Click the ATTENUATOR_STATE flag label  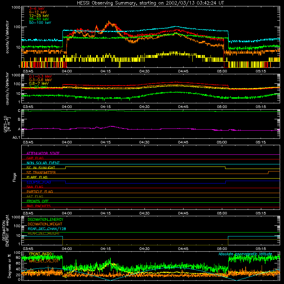click(43, 153)
